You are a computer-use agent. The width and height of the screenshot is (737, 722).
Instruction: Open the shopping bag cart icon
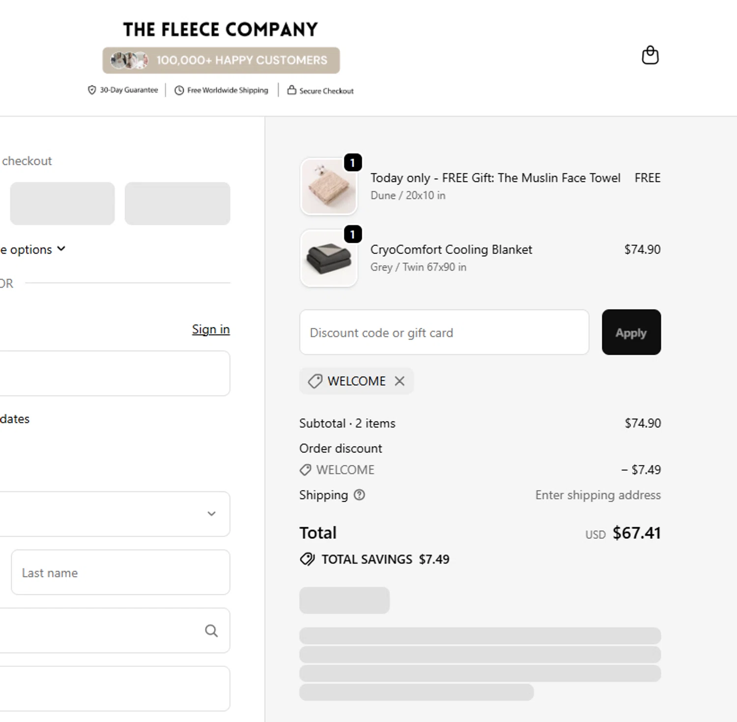coord(650,55)
